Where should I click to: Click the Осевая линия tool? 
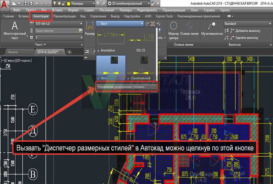(x=189, y=29)
